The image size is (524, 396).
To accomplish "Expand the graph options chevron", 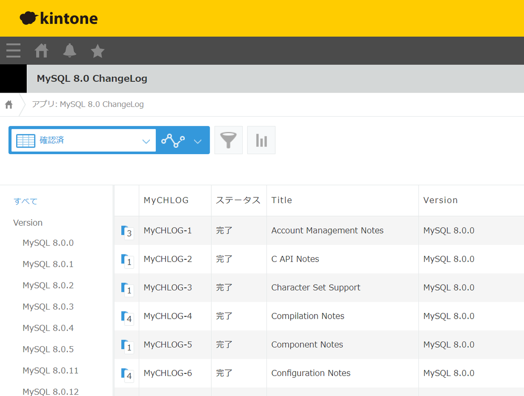I will [x=198, y=141].
